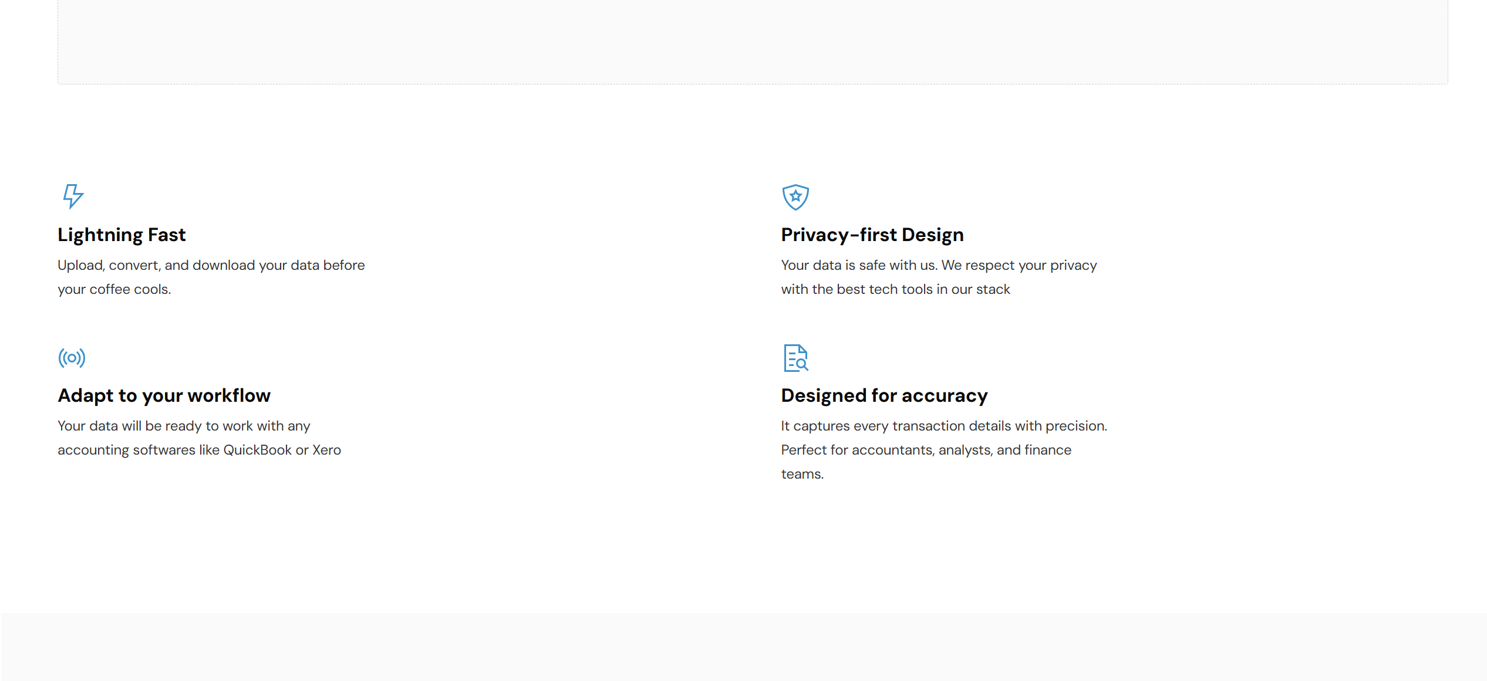This screenshot has height=681, width=1487.
Task: Click the grey footer section at bottom
Action: click(x=743, y=647)
